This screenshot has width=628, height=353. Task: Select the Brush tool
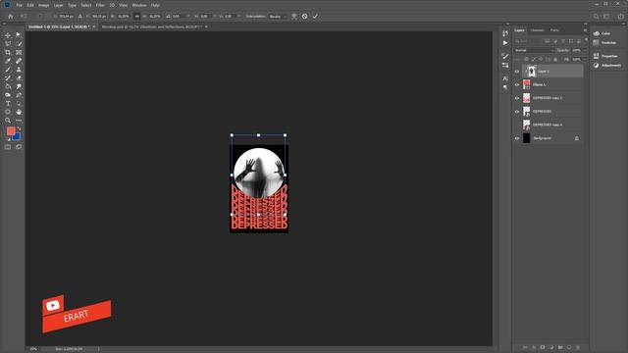coord(8,70)
